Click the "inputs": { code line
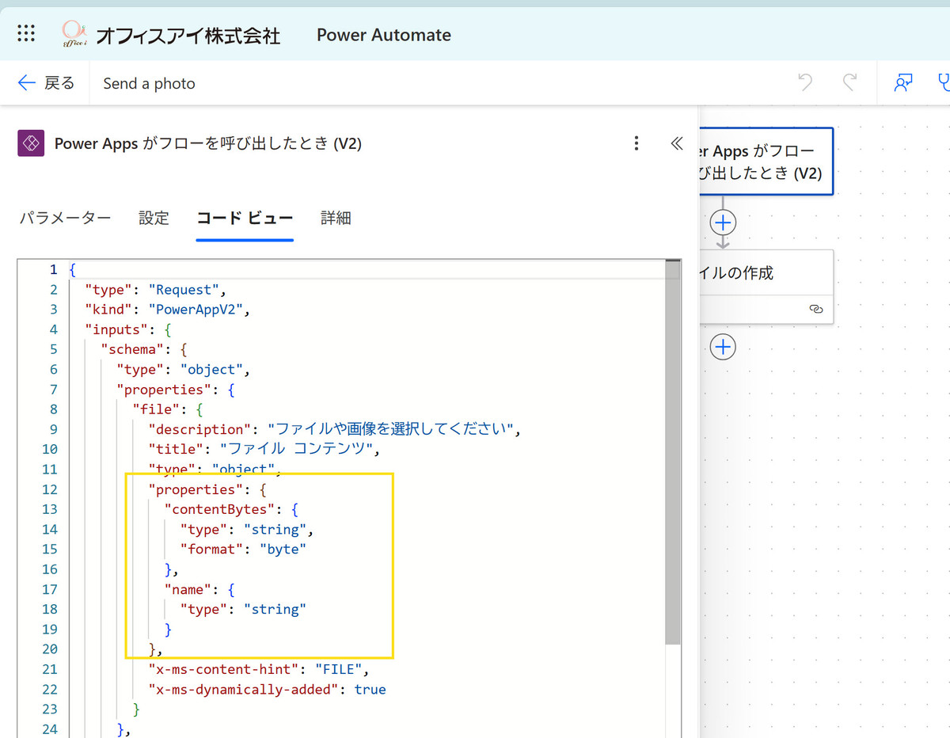950x738 pixels. tap(128, 329)
